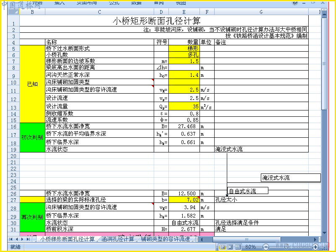Click the vertical scrollbar down arrow
336x252 pixels.
324,233
